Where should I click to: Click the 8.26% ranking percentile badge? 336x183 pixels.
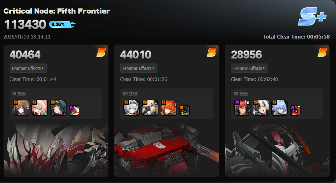(62, 24)
